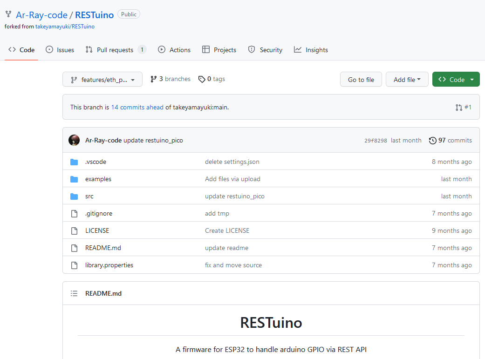Click the Code tab angle-brackets icon

tap(12, 49)
